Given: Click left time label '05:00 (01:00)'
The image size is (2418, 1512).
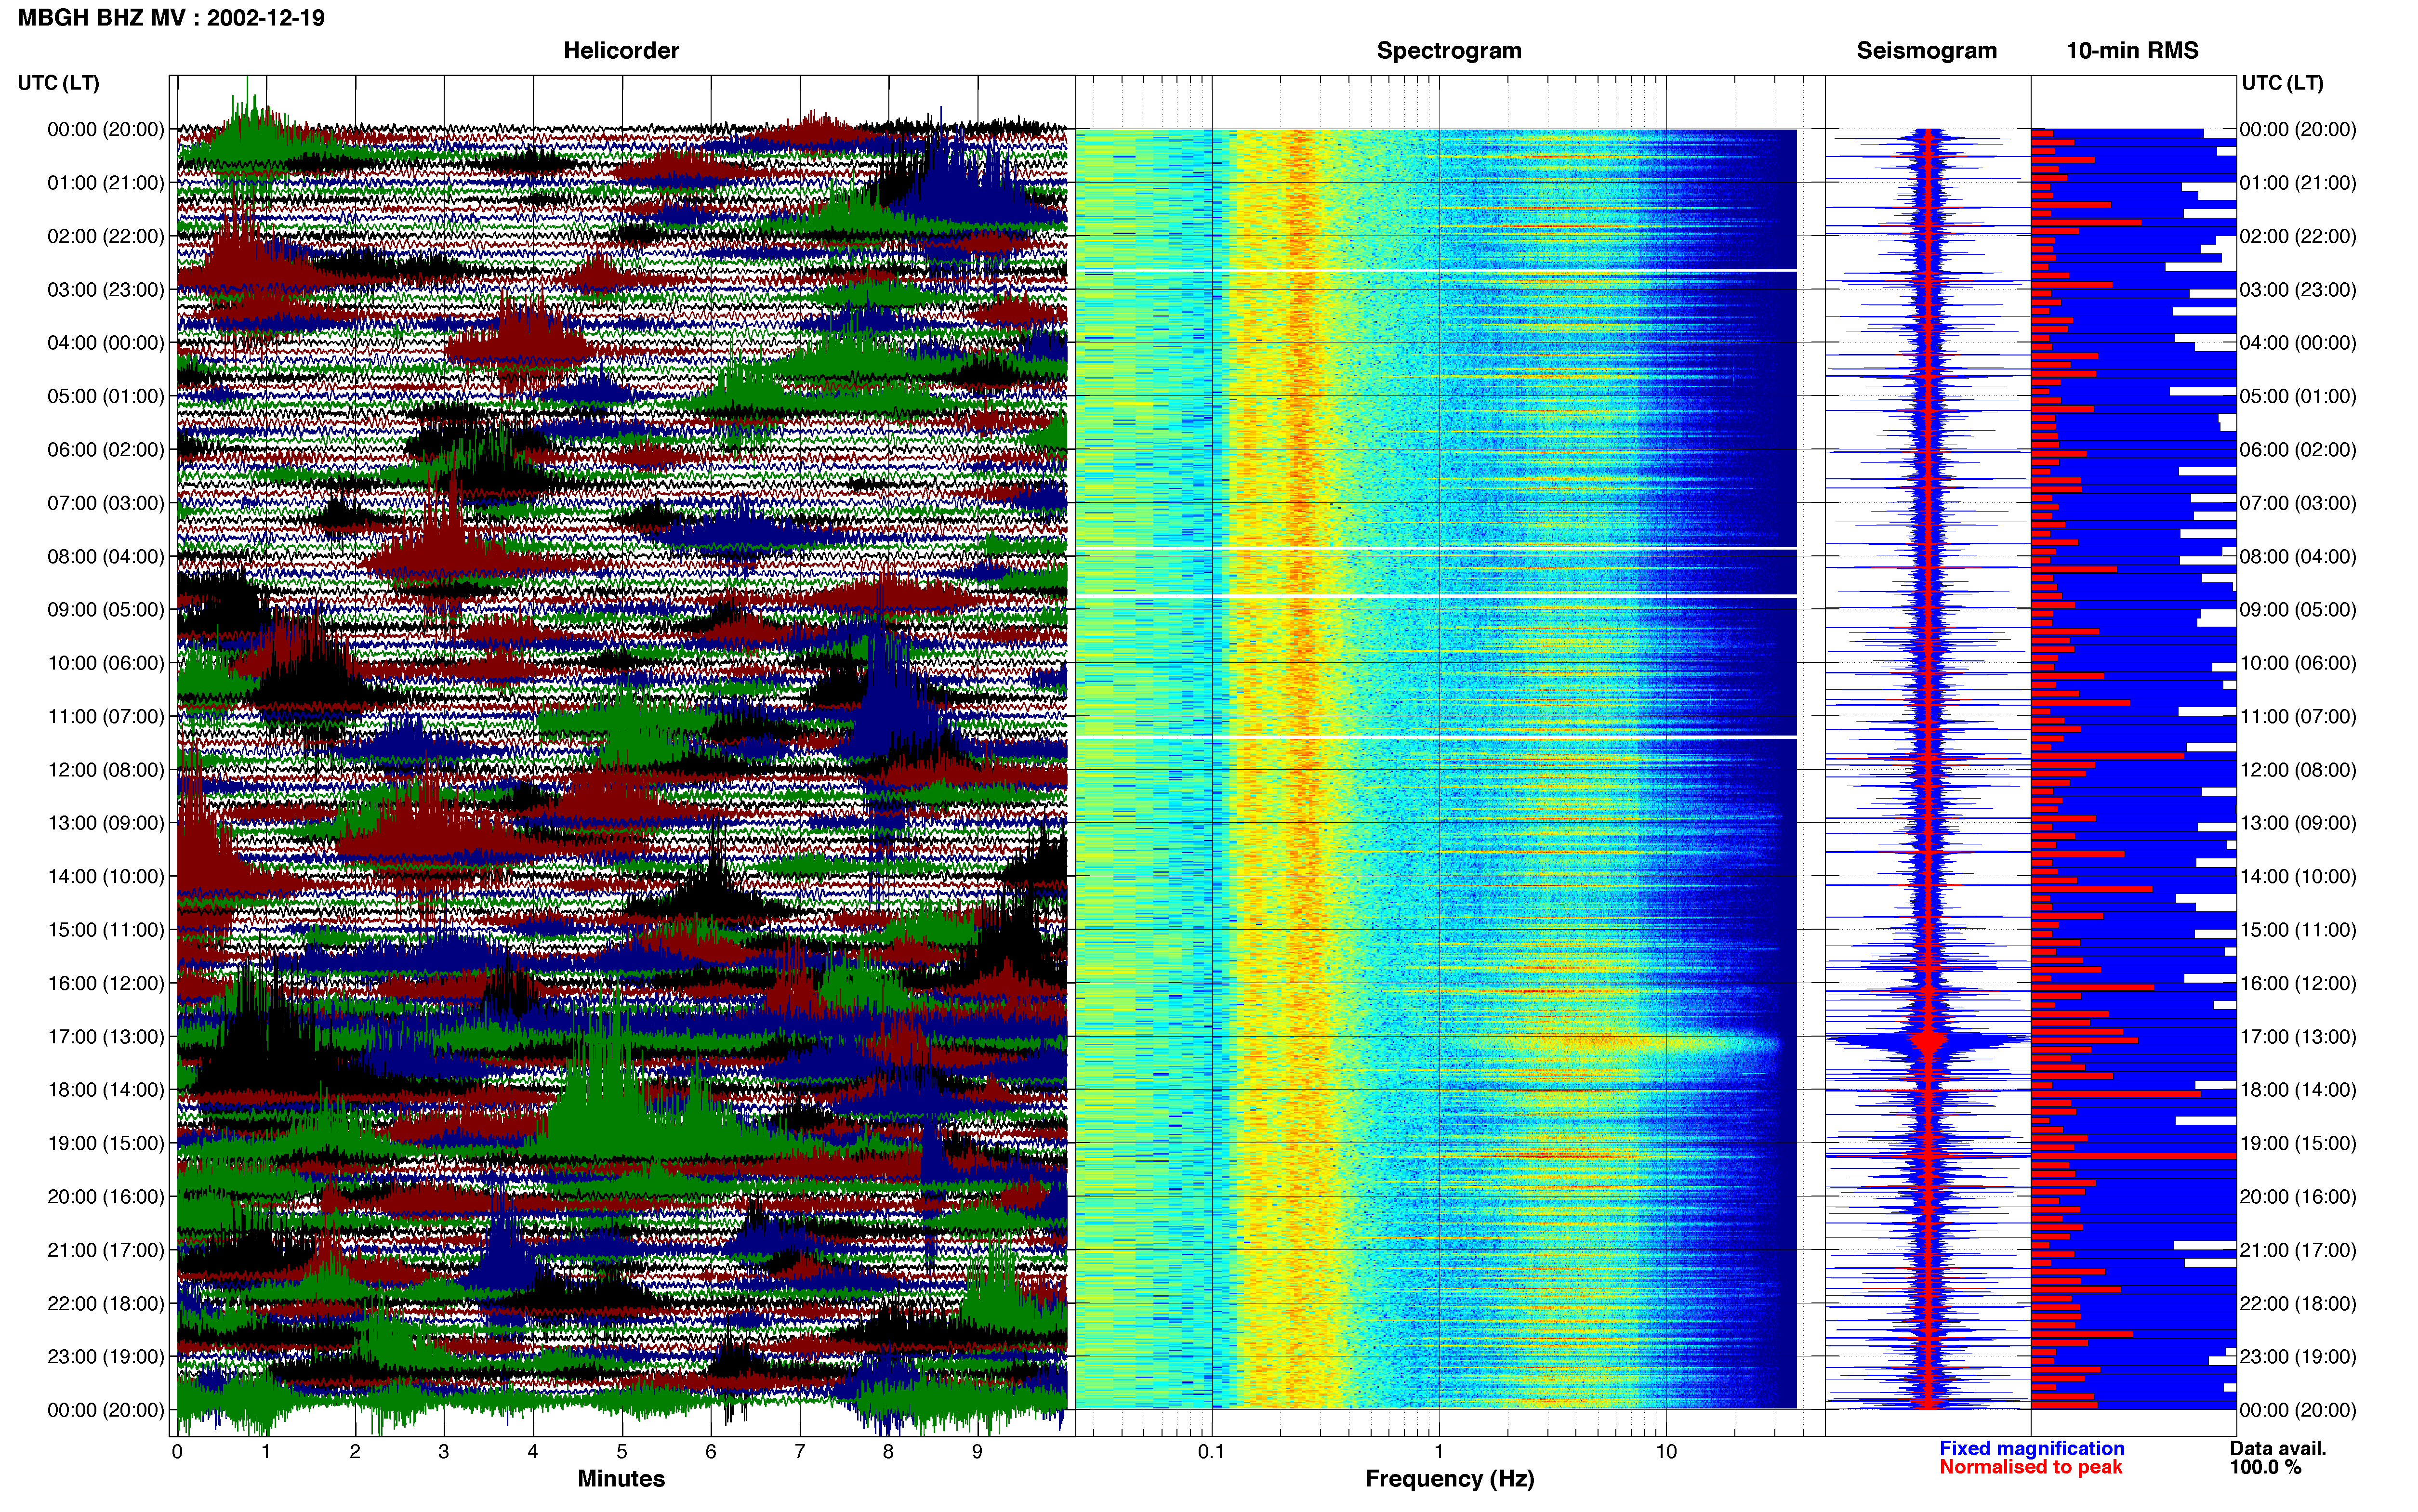Looking at the screenshot, I should (x=106, y=396).
